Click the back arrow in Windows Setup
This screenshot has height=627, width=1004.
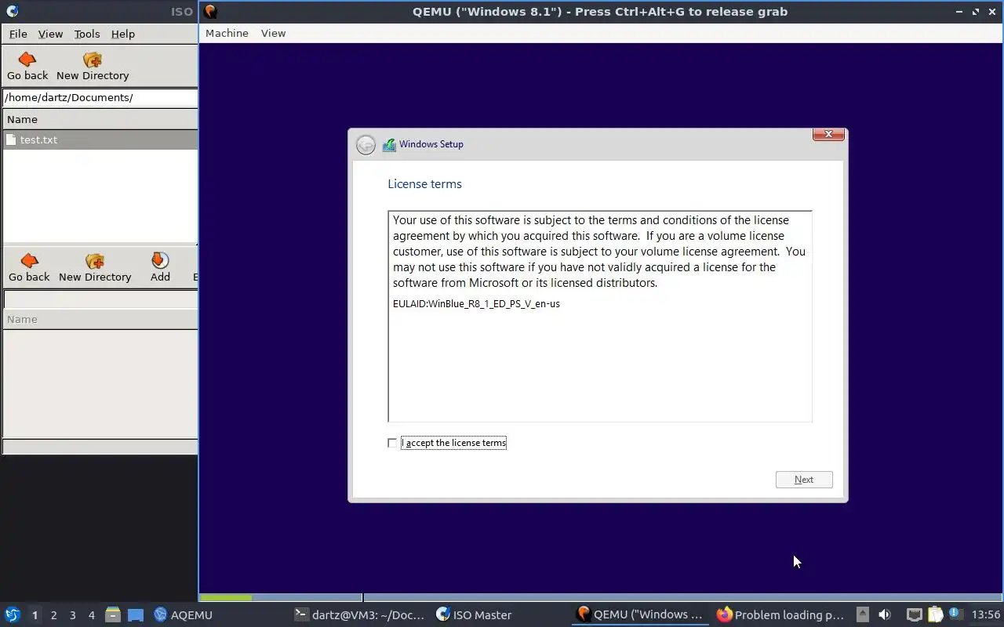[366, 145]
